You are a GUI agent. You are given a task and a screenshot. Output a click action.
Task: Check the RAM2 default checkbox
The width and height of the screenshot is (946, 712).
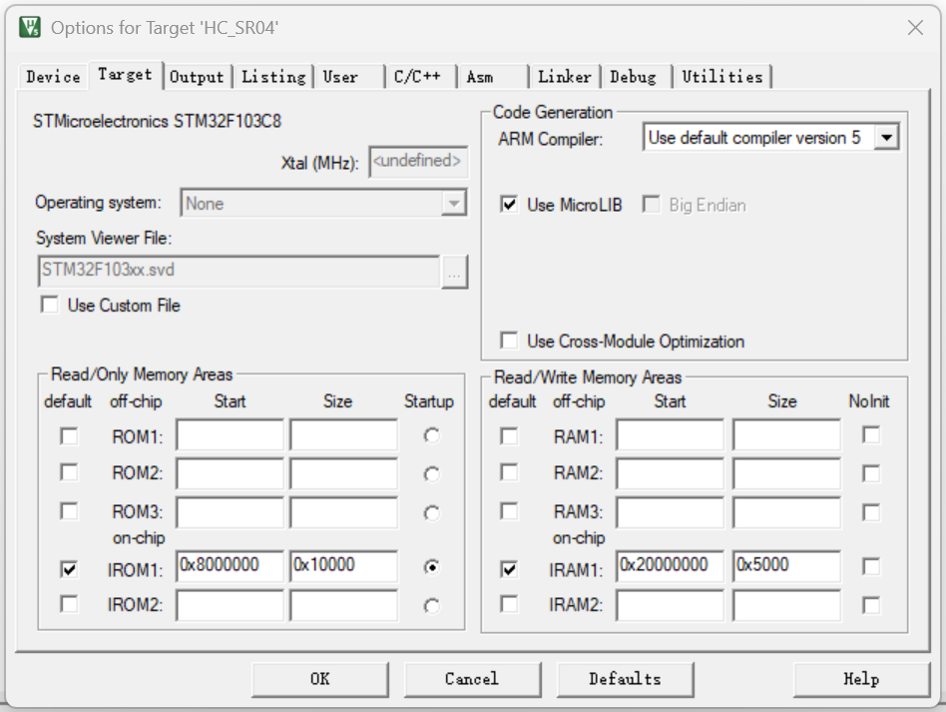[x=509, y=472]
